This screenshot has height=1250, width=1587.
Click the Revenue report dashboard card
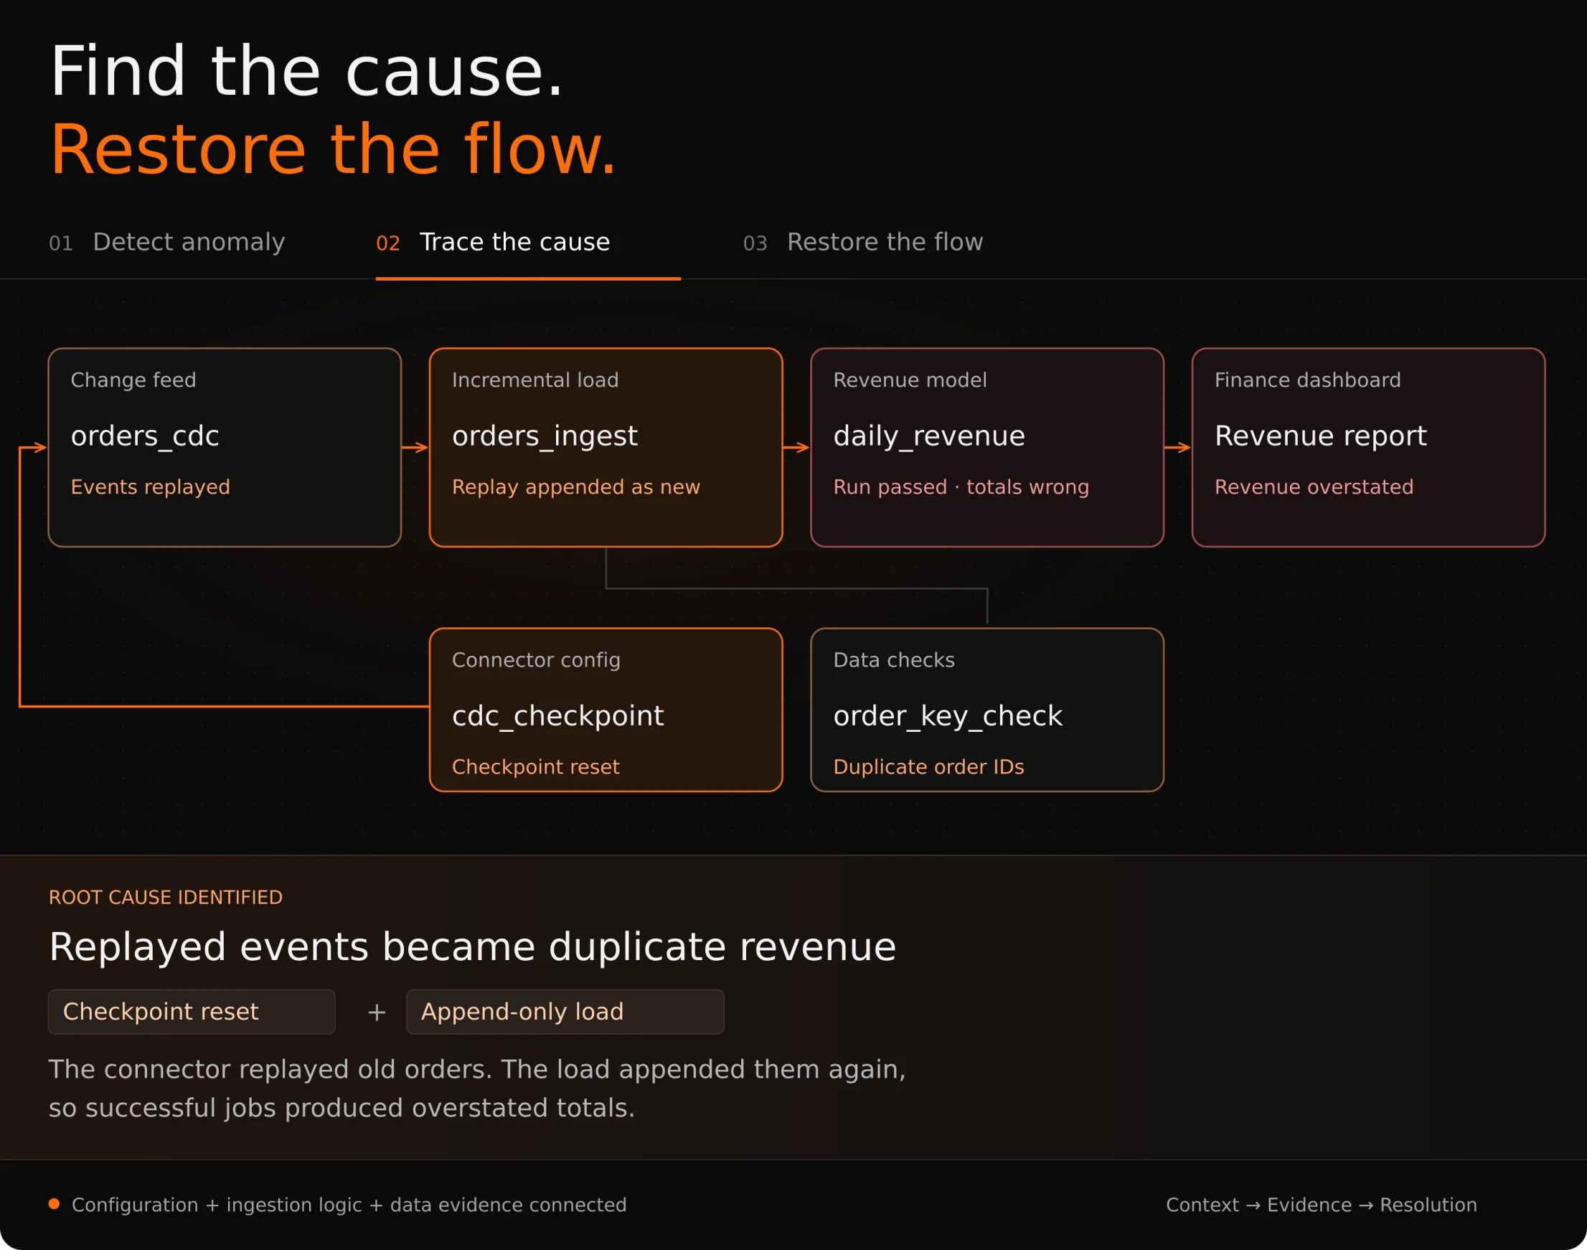click(x=1368, y=447)
